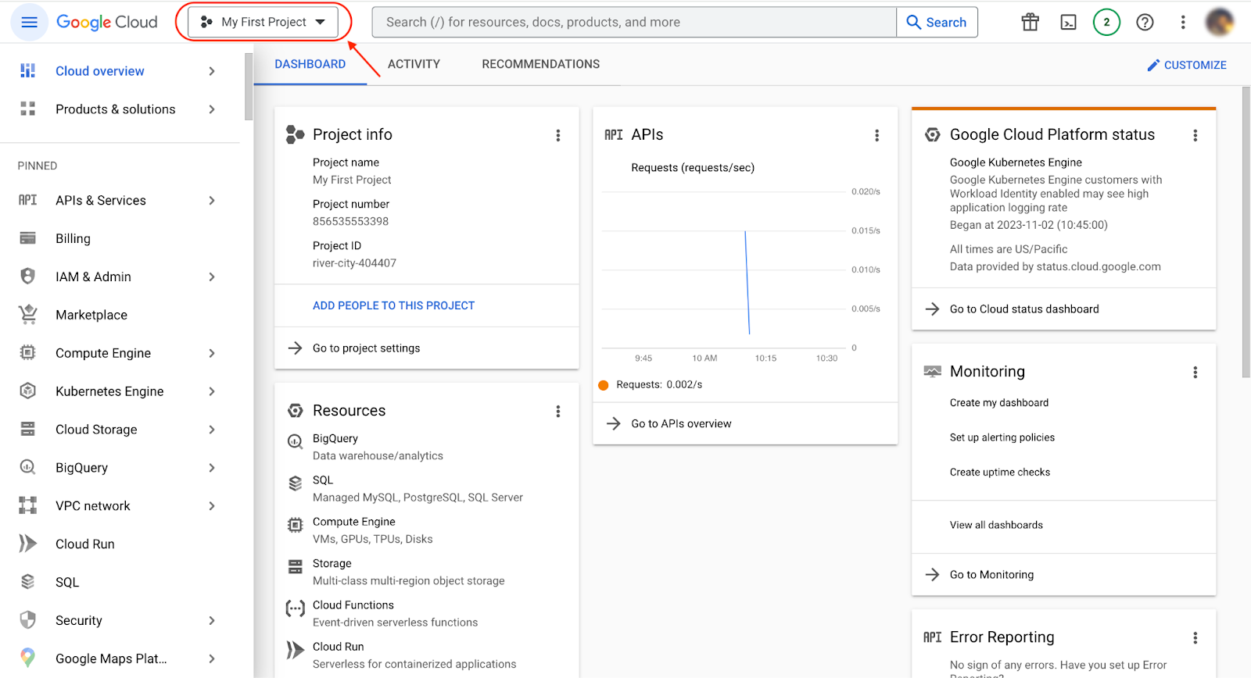Open the APIs card three-dot menu
The image size is (1251, 678).
(x=876, y=135)
